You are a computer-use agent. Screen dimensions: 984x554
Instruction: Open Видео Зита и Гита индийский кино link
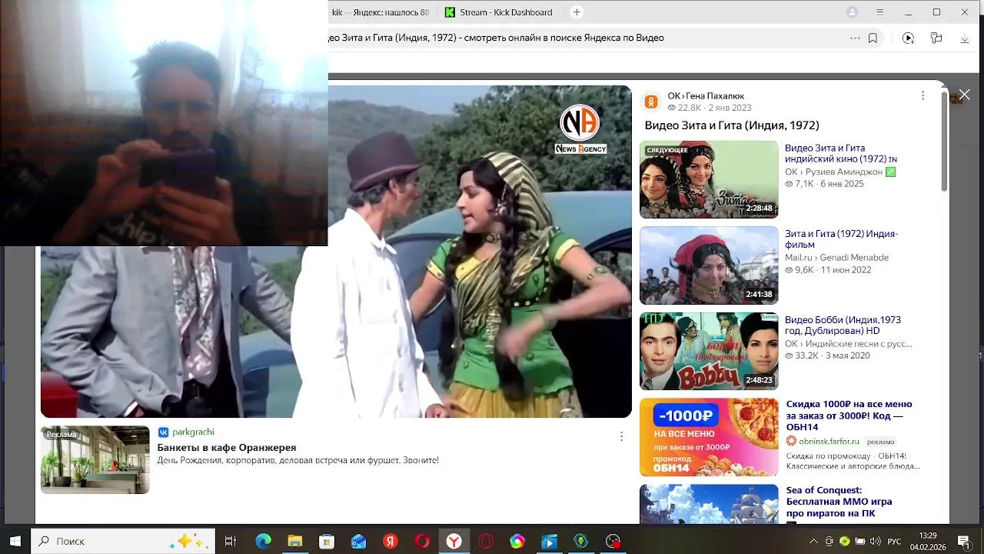point(840,153)
